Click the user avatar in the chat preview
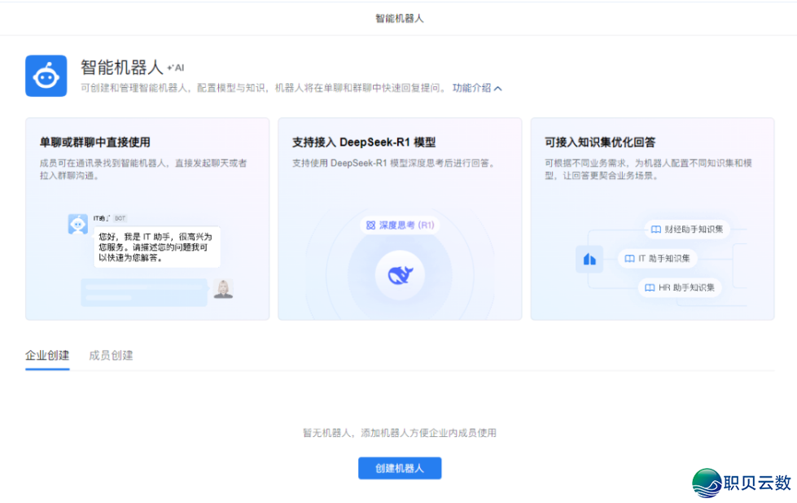Viewport: 797px width, 503px height. 222,291
